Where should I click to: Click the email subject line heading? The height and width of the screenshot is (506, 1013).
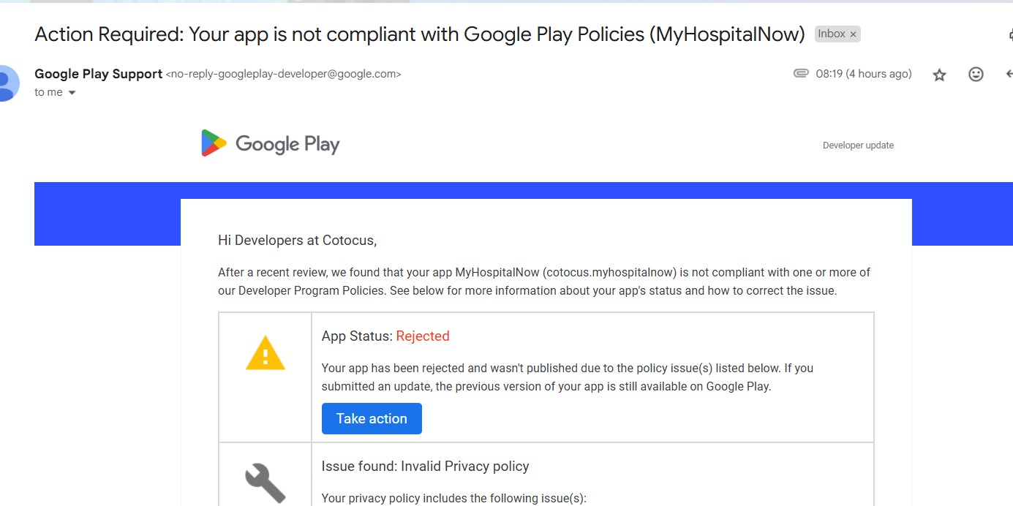420,34
